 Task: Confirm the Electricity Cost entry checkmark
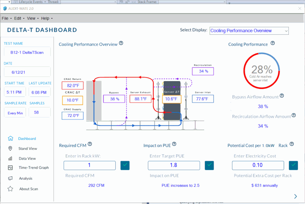pyautogui.click(x=293, y=165)
